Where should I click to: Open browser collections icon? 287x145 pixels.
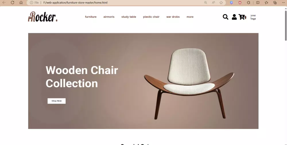tap(275, 3)
